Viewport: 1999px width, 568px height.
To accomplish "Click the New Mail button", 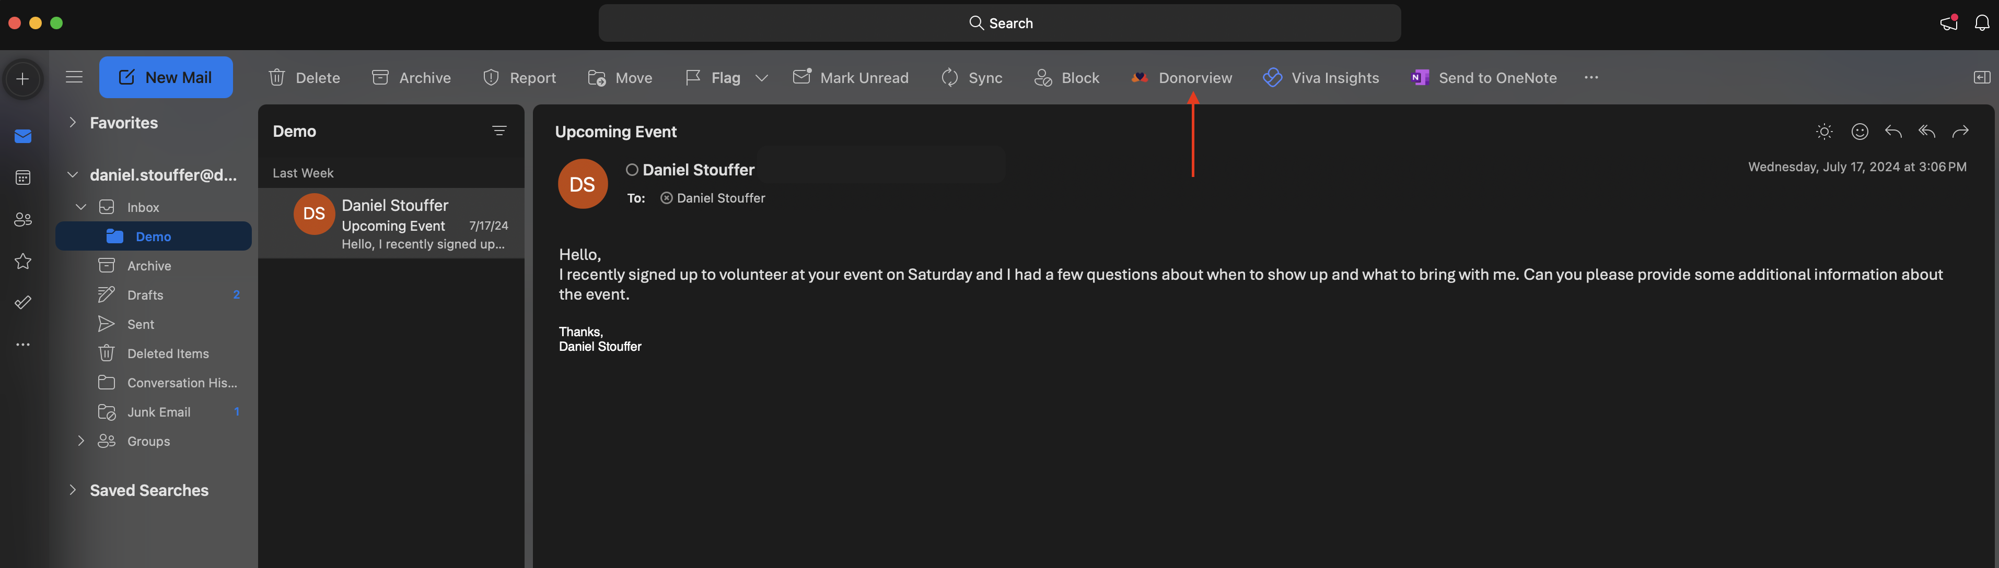I will (x=166, y=77).
